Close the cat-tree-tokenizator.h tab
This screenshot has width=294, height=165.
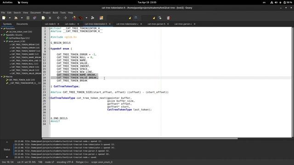pos(110,24)
